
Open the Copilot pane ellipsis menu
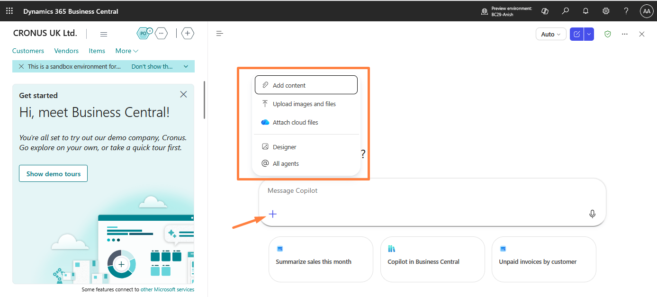click(x=625, y=34)
